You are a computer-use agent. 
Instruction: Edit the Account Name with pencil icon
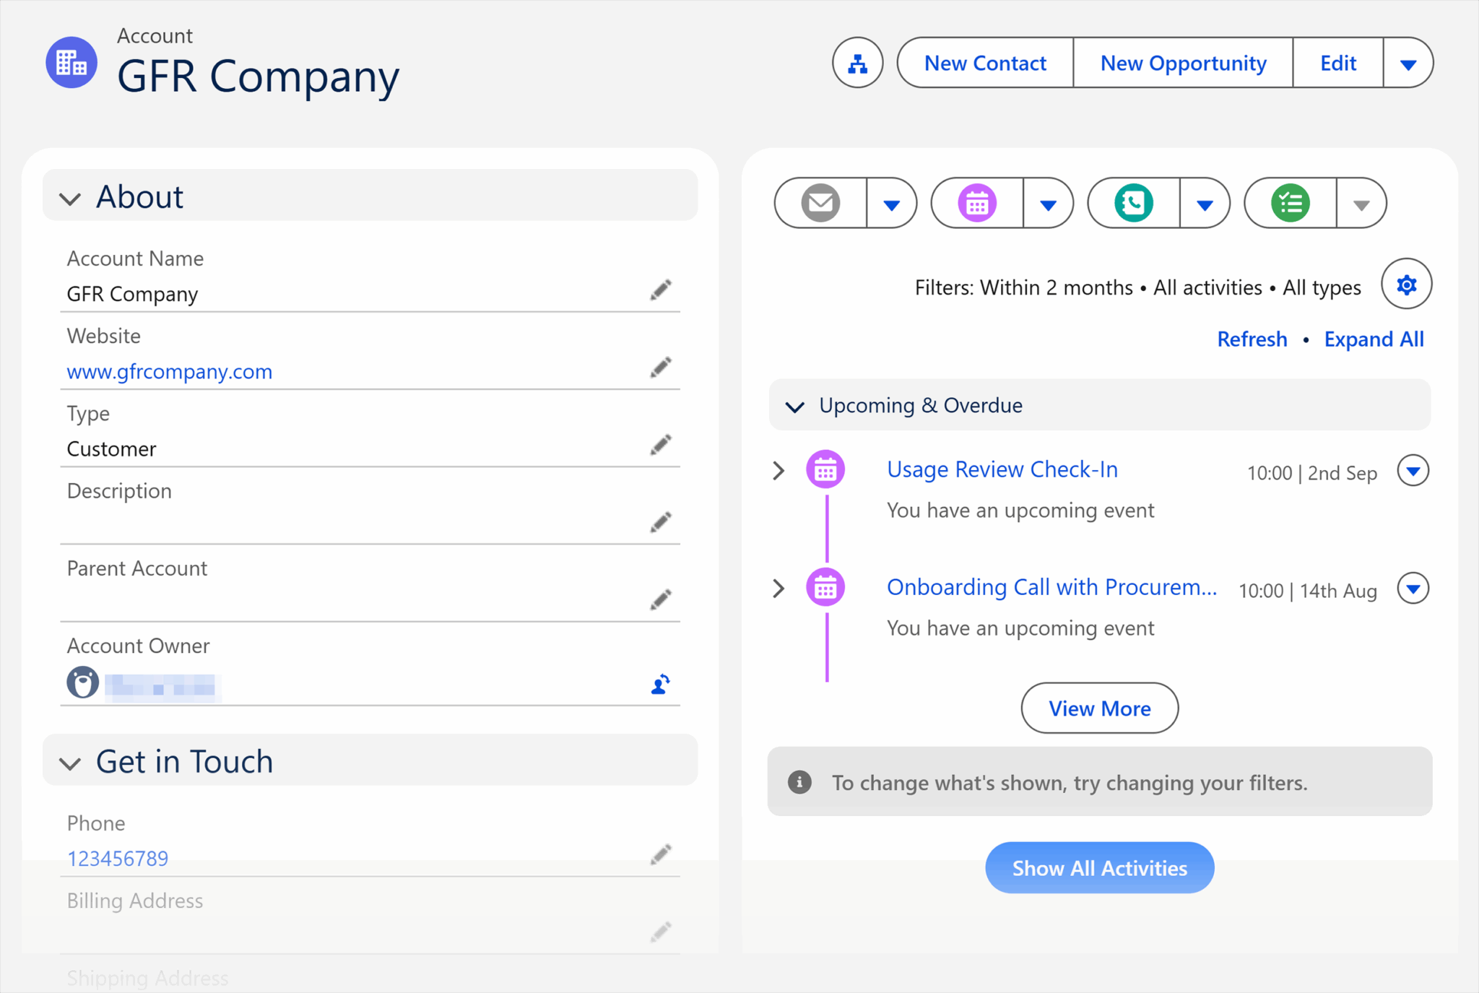[660, 290]
